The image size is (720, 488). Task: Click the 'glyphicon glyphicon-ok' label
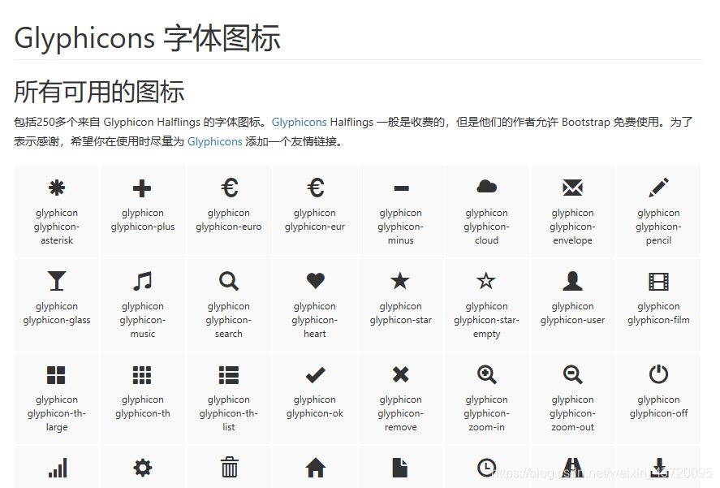(314, 406)
